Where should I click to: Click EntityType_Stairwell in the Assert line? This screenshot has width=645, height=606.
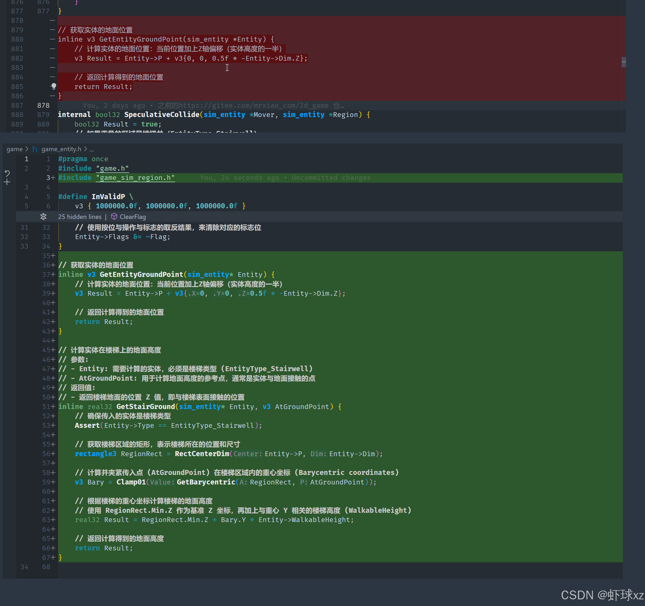[213, 425]
